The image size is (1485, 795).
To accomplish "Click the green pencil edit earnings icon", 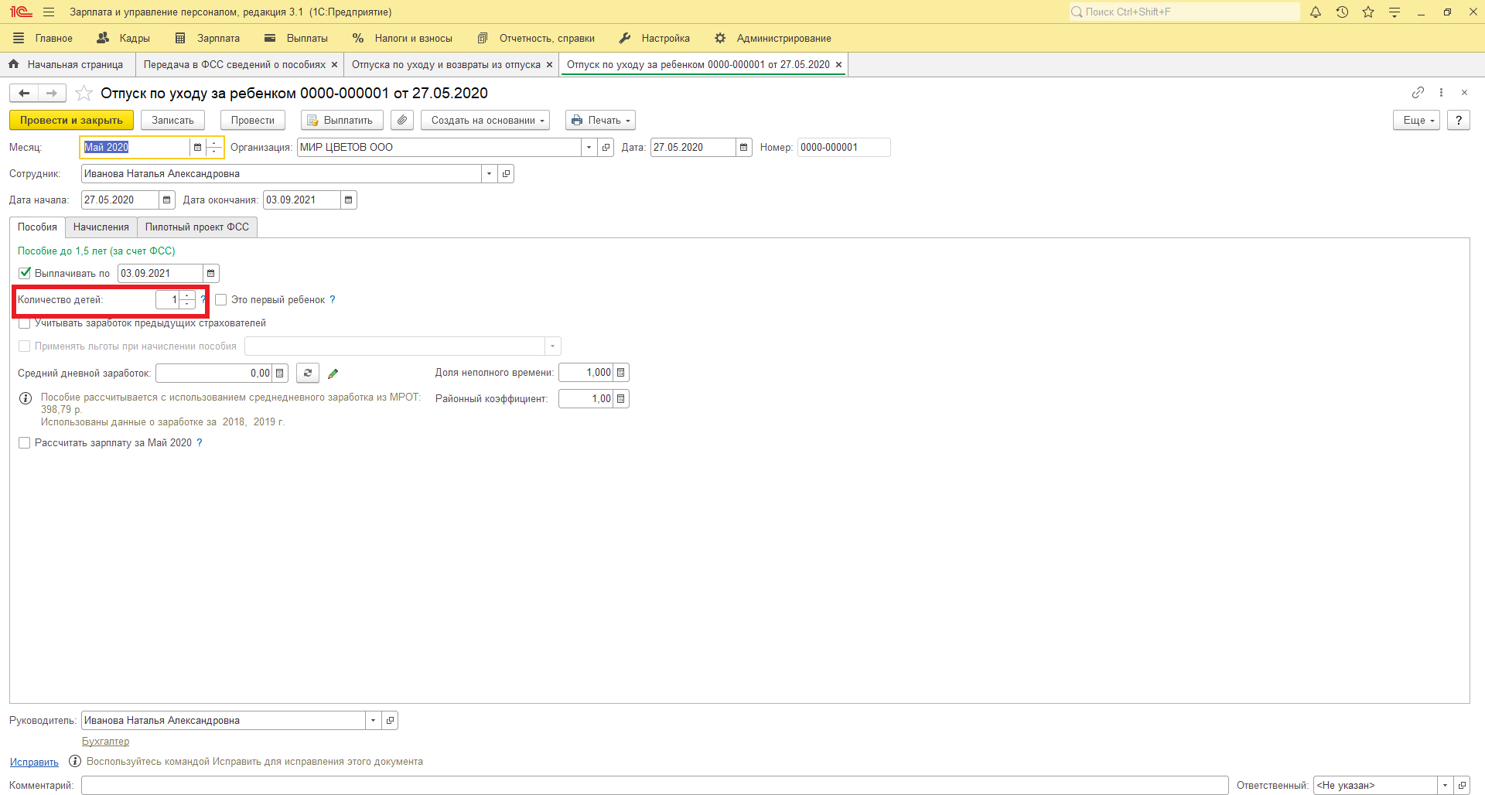I will [333, 374].
